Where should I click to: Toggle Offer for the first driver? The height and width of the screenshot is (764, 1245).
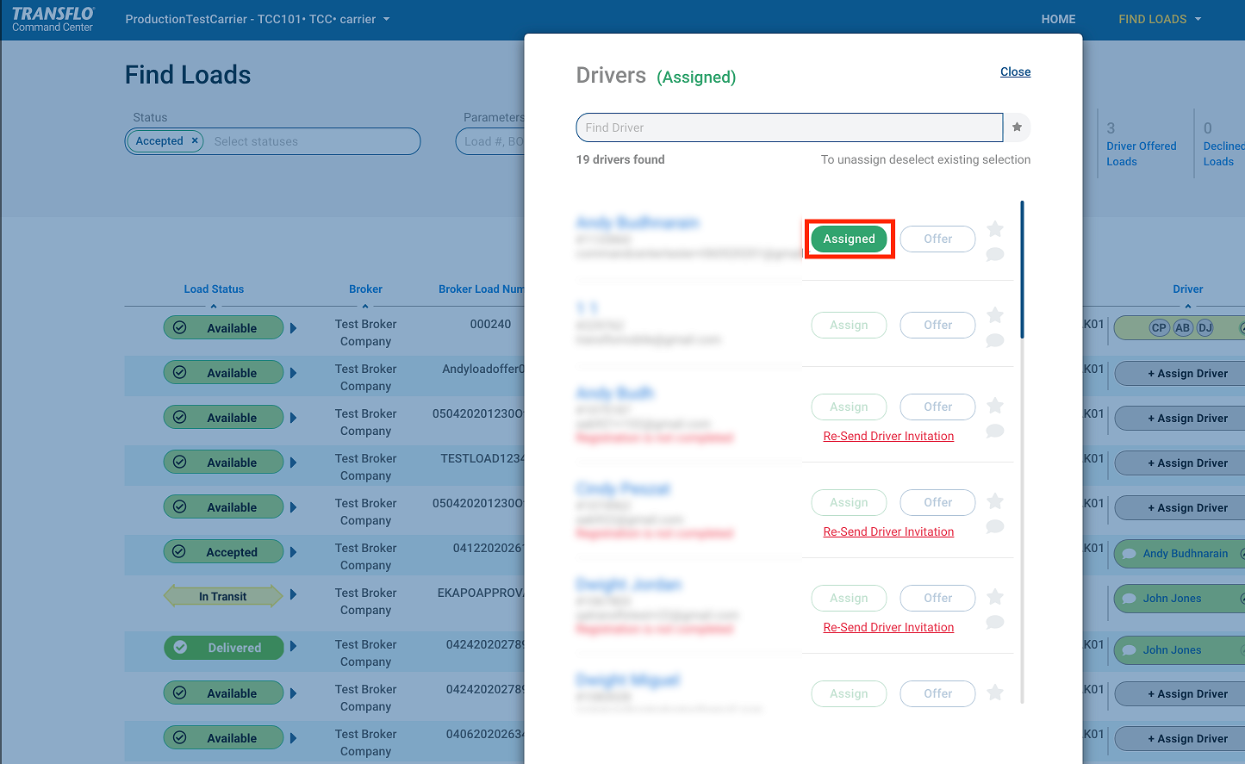point(937,239)
